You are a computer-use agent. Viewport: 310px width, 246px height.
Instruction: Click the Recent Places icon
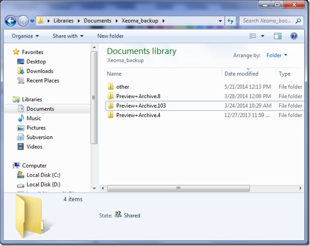(x=20, y=80)
